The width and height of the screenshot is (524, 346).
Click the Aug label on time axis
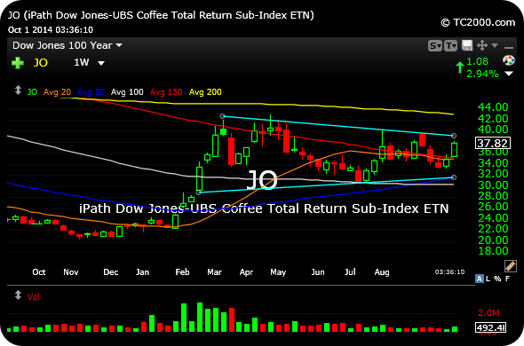[382, 272]
